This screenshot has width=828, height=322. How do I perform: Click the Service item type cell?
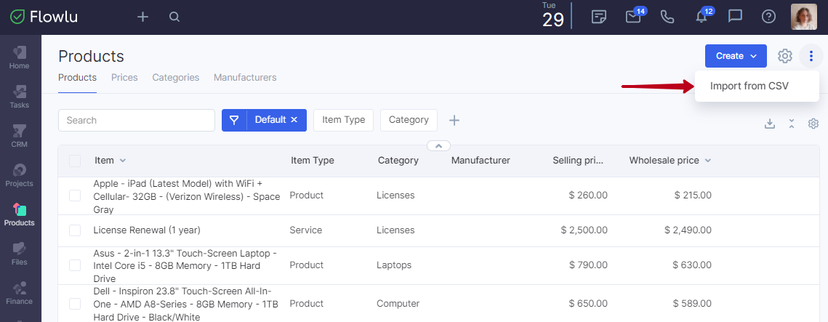[x=306, y=230]
